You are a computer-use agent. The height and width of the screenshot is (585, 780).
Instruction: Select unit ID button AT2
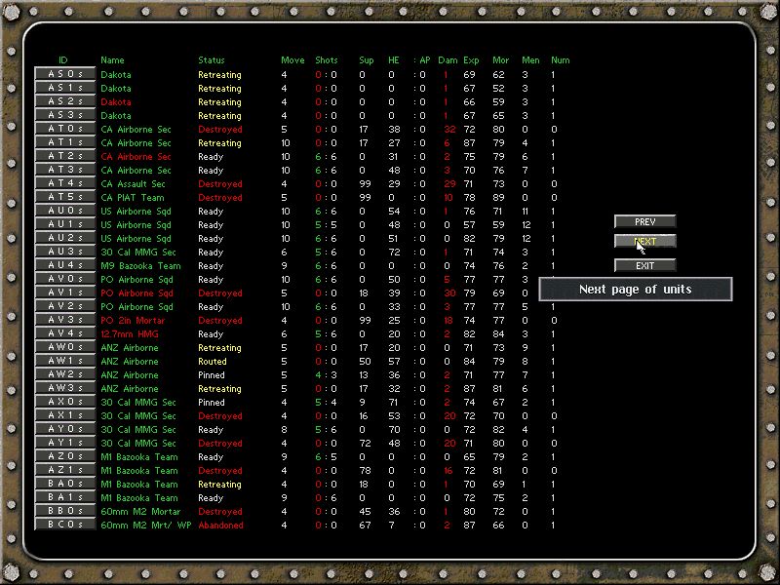(x=64, y=156)
